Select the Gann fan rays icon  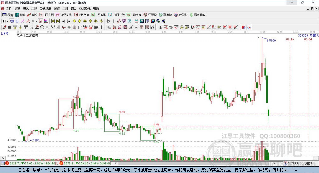(x=114, y=27)
